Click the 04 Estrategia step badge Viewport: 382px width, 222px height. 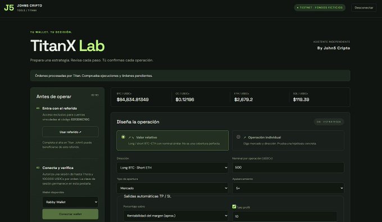tap(329, 121)
